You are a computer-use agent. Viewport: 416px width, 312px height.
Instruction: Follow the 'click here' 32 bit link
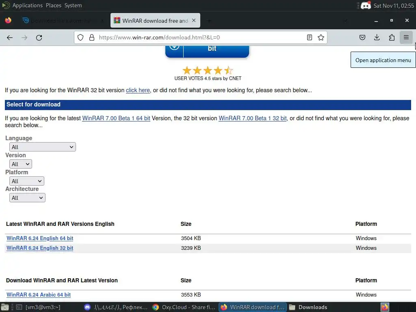coord(138,90)
